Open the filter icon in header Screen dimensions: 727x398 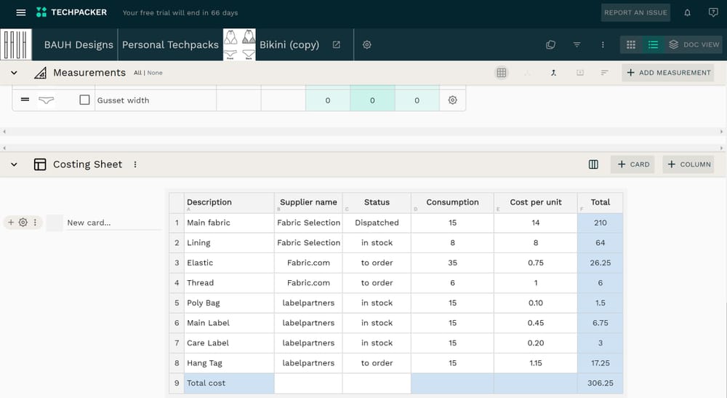(577, 44)
